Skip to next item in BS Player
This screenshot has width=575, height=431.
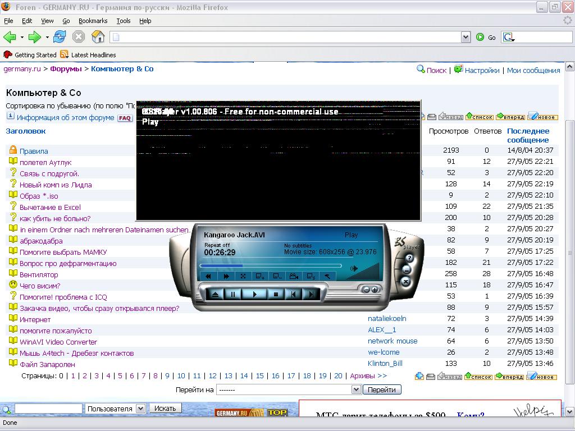coord(311,294)
